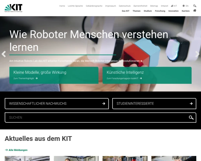Open Wissenschaftlicher Nachwuchs button
201x161 pixels.
click(x=57, y=103)
